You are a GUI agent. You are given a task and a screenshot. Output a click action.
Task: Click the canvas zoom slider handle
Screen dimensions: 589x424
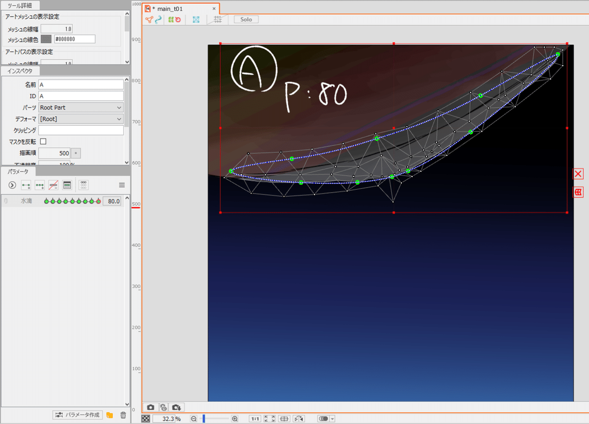coord(204,419)
